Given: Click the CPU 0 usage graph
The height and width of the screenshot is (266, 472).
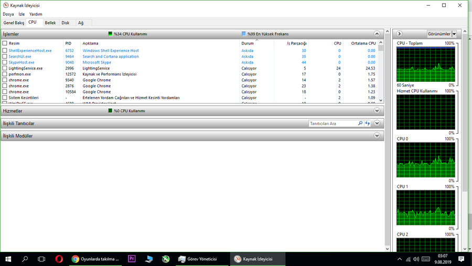Looking at the screenshot, I should click(426, 160).
